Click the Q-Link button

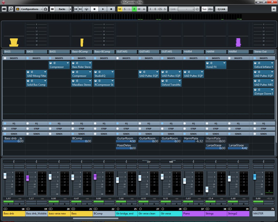click(222, 9)
